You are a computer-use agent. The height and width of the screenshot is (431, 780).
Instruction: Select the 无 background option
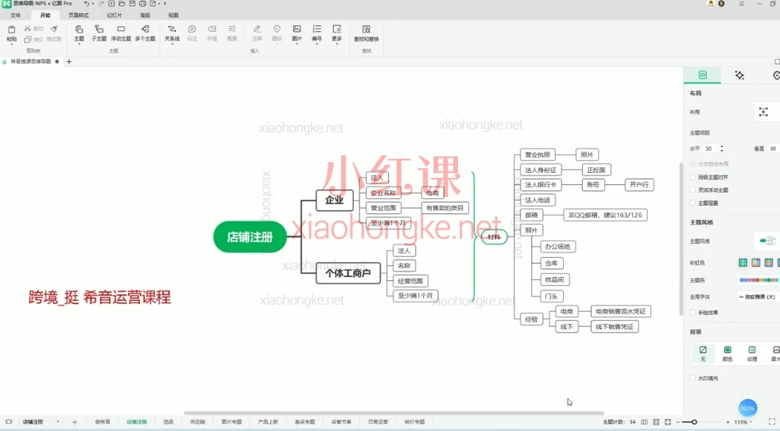coord(703,353)
